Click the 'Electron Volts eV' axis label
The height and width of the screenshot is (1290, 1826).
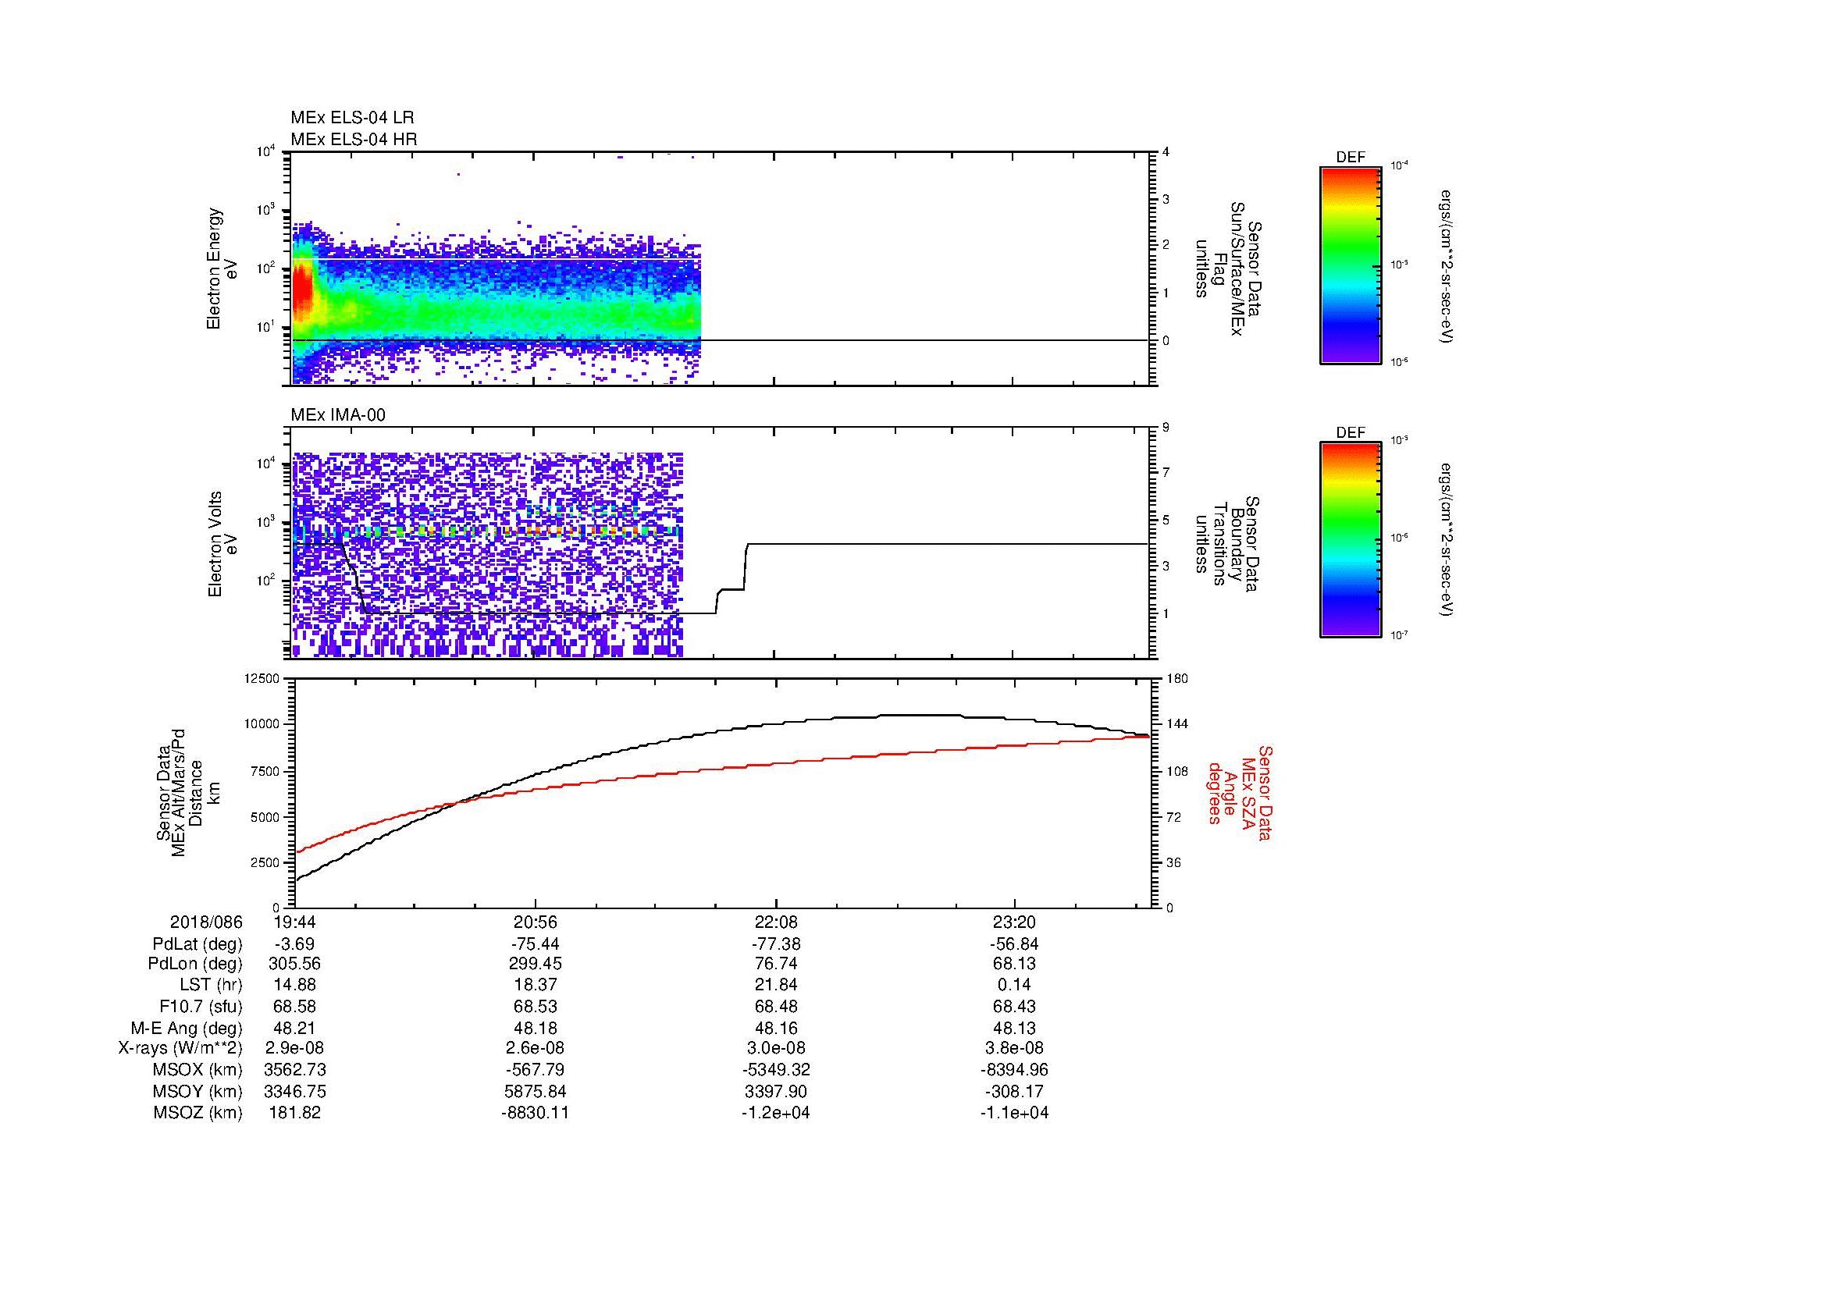tap(222, 545)
